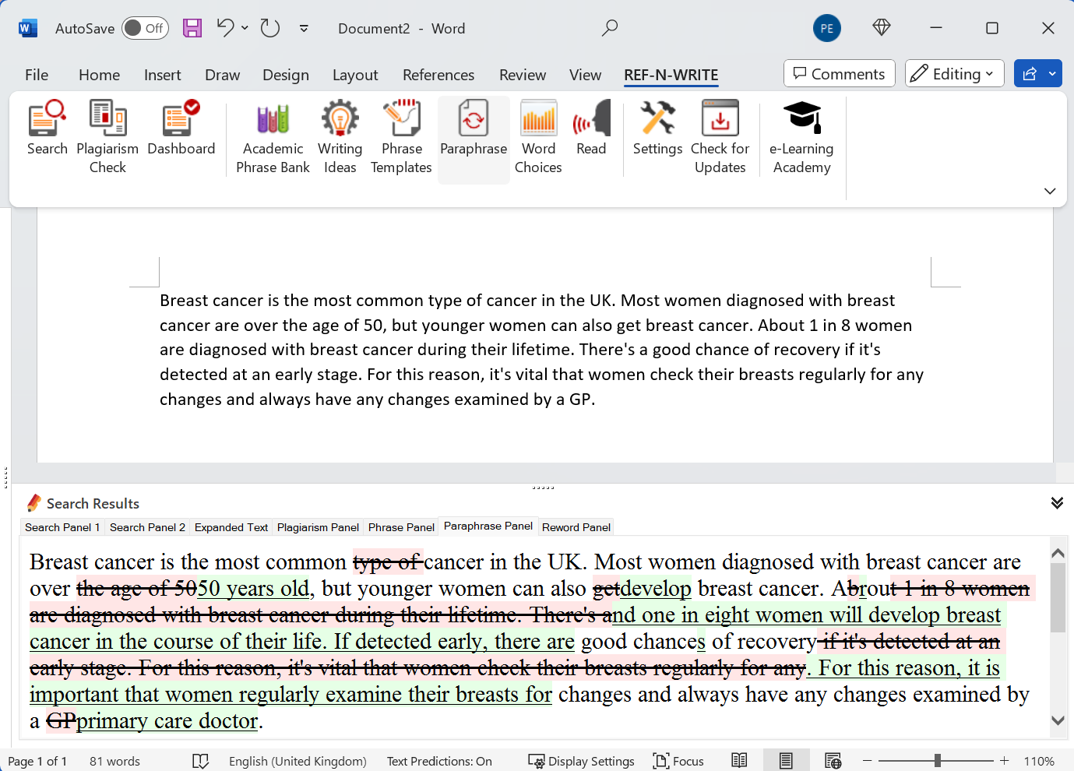Open the Review ribbon tab

click(x=523, y=74)
